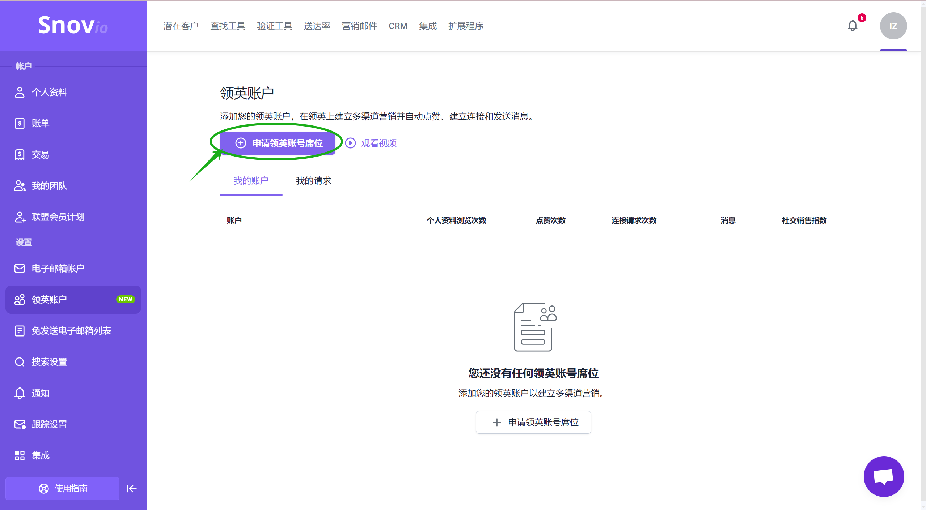
Task: Click the 集成 grid icon in sidebar
Action: (20, 455)
